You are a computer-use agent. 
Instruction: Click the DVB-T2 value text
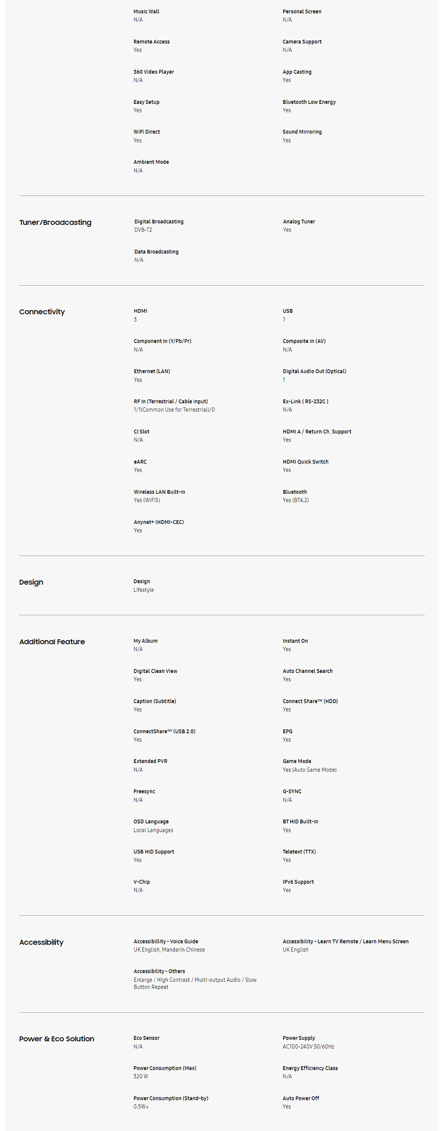[143, 230]
